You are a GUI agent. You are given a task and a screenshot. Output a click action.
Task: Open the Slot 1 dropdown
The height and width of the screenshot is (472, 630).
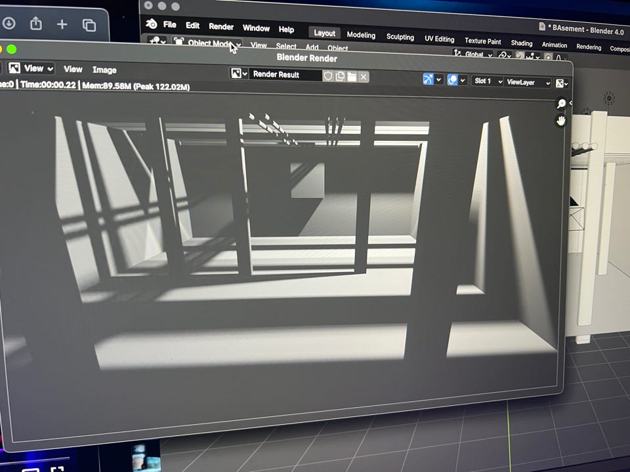(x=488, y=81)
